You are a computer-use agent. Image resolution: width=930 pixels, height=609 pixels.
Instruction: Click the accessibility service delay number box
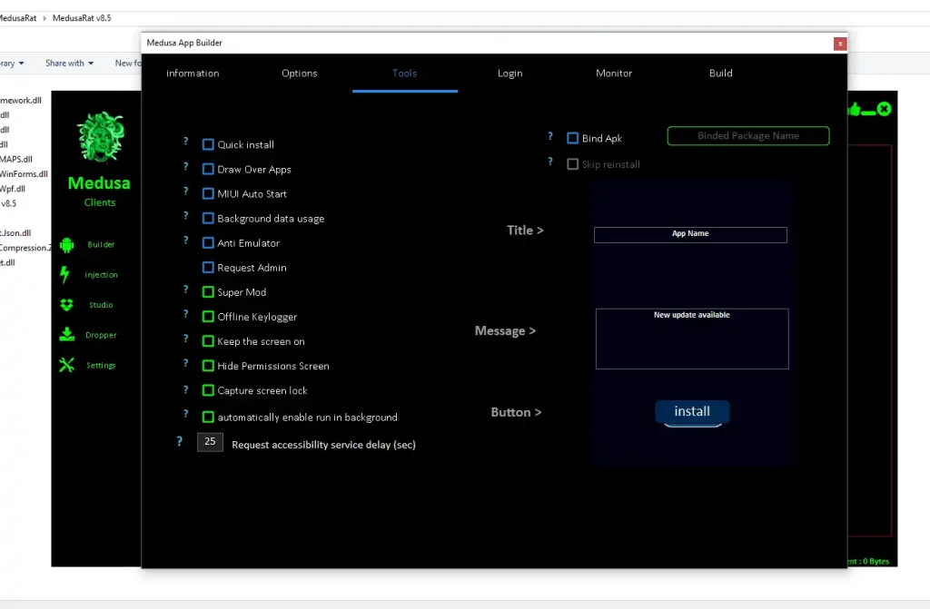tap(210, 442)
